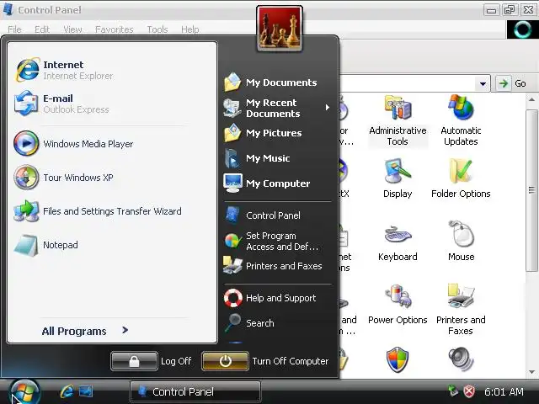
Task: Open the address bar dropdown arrow
Action: pos(483,83)
